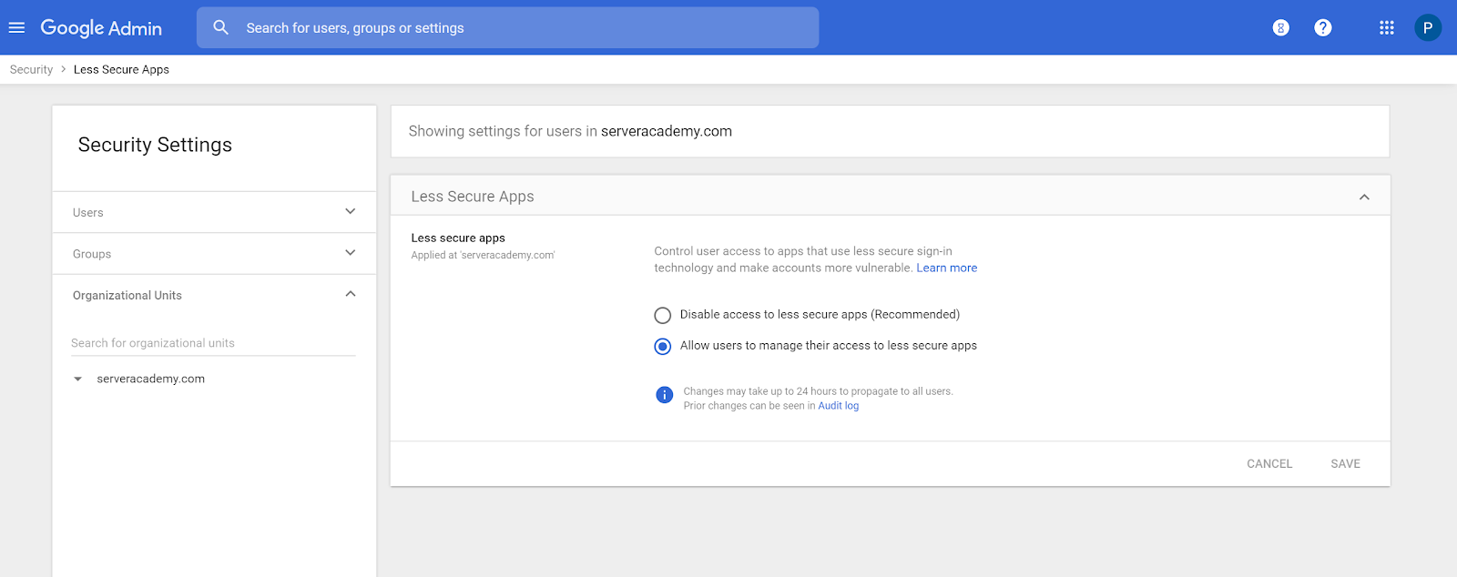Open the Audit log link
The height and width of the screenshot is (577, 1457).
pyautogui.click(x=838, y=406)
